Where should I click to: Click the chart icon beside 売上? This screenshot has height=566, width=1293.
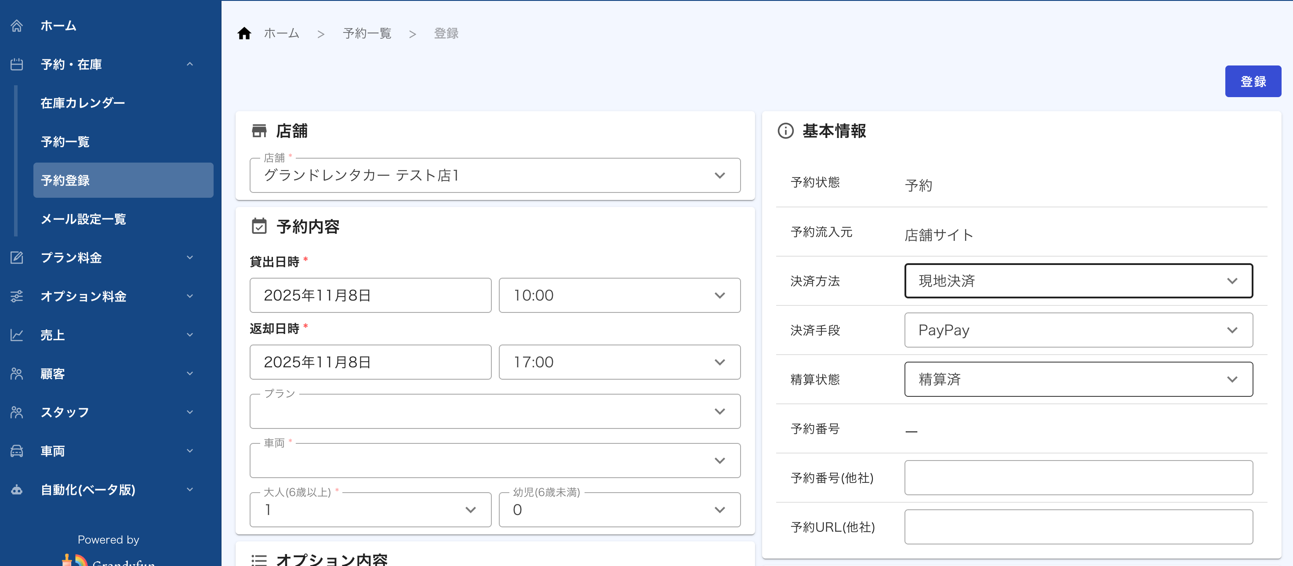click(17, 335)
